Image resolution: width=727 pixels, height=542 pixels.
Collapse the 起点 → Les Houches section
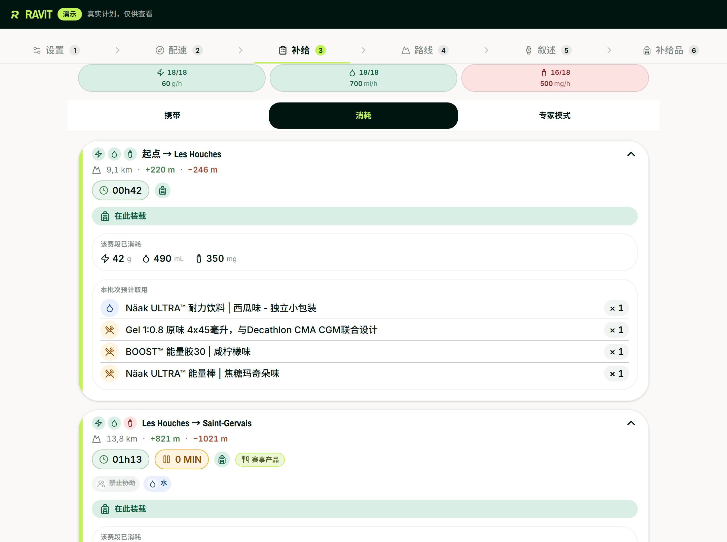pyautogui.click(x=631, y=154)
